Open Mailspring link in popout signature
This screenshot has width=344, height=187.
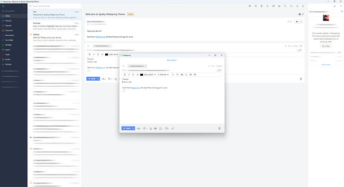click(x=136, y=88)
